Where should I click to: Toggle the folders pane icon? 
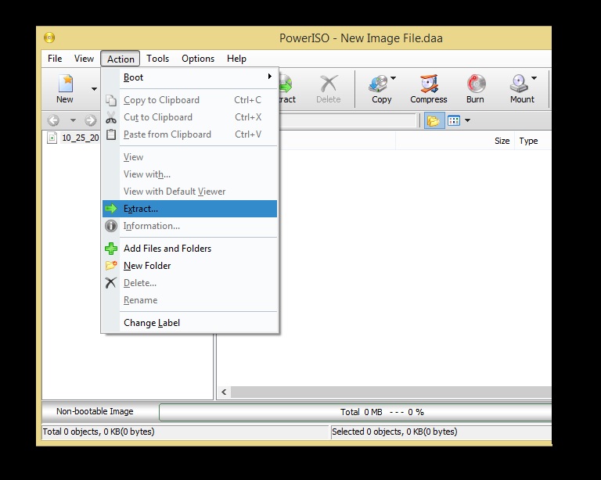434,120
